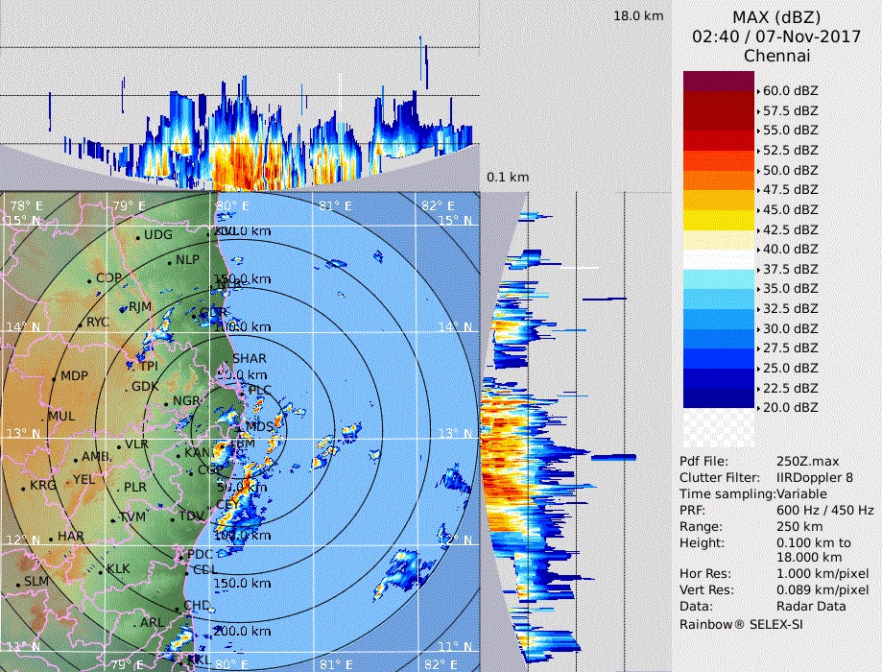Click the 32.5 dBZ legend label
Image resolution: width=882 pixels, height=672 pixels.
coord(790,308)
